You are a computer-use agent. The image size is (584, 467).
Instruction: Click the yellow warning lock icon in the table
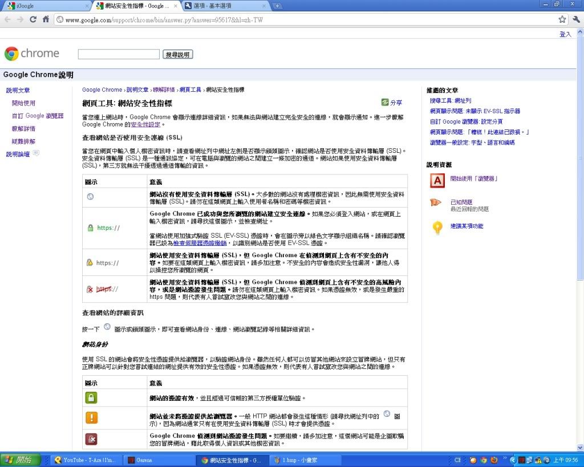(90, 262)
